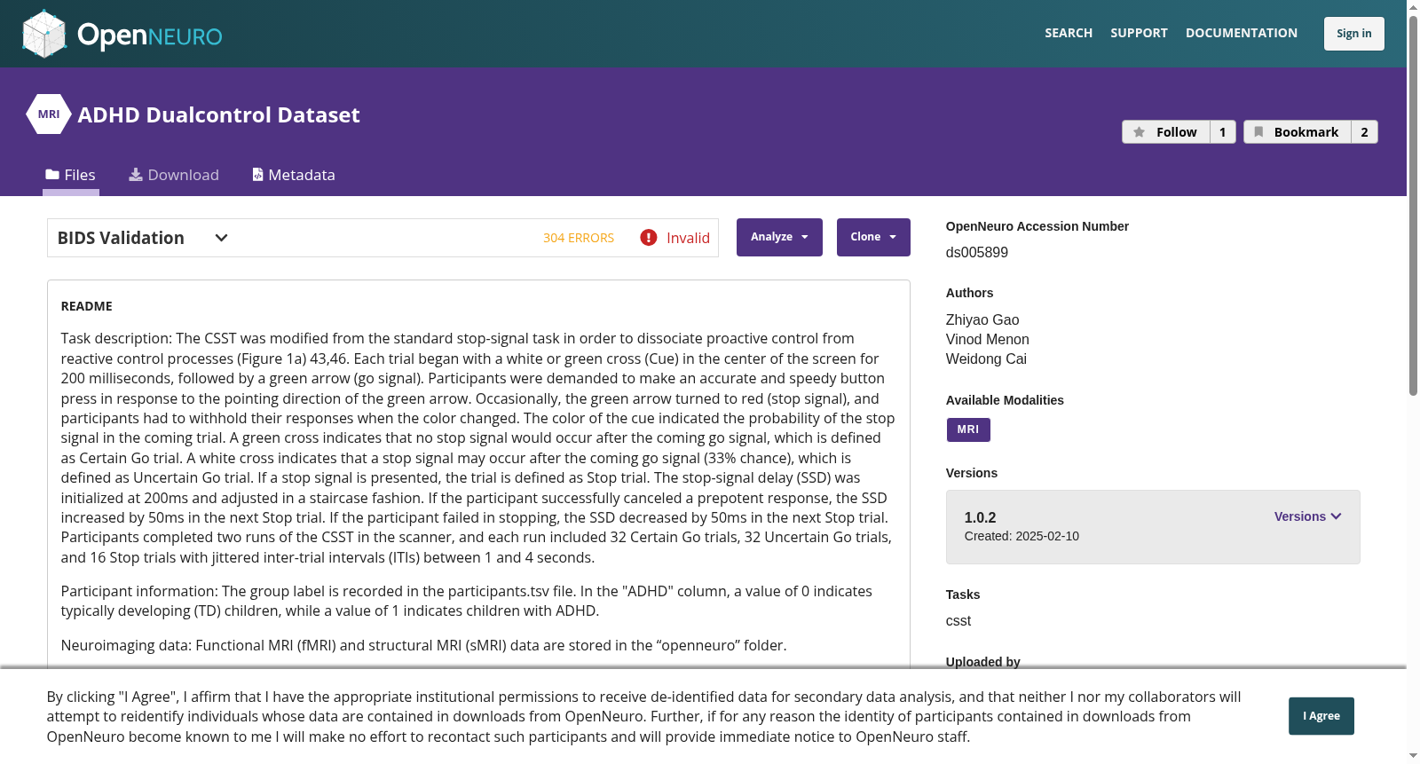Click the I Agree button
Viewport: 1420px width, 764px height.
[1321, 716]
